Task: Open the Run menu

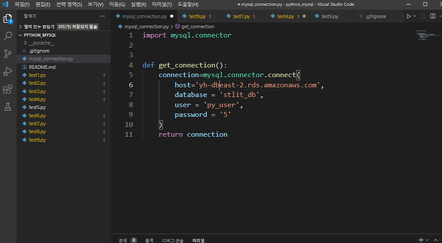Action: click(x=138, y=5)
